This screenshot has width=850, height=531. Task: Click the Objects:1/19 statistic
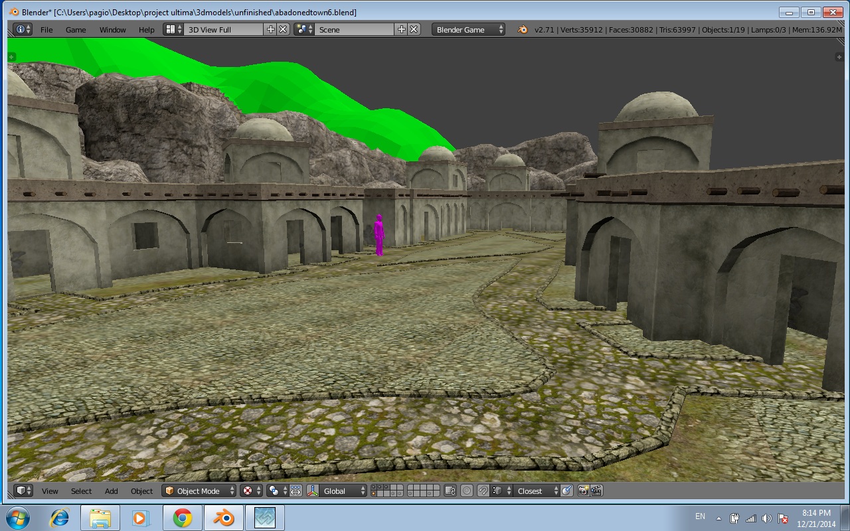pos(724,30)
